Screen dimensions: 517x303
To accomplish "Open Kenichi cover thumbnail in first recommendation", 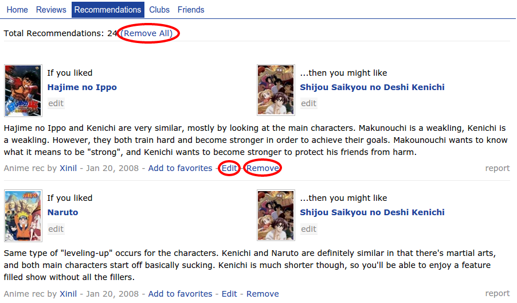I will 276,90.
